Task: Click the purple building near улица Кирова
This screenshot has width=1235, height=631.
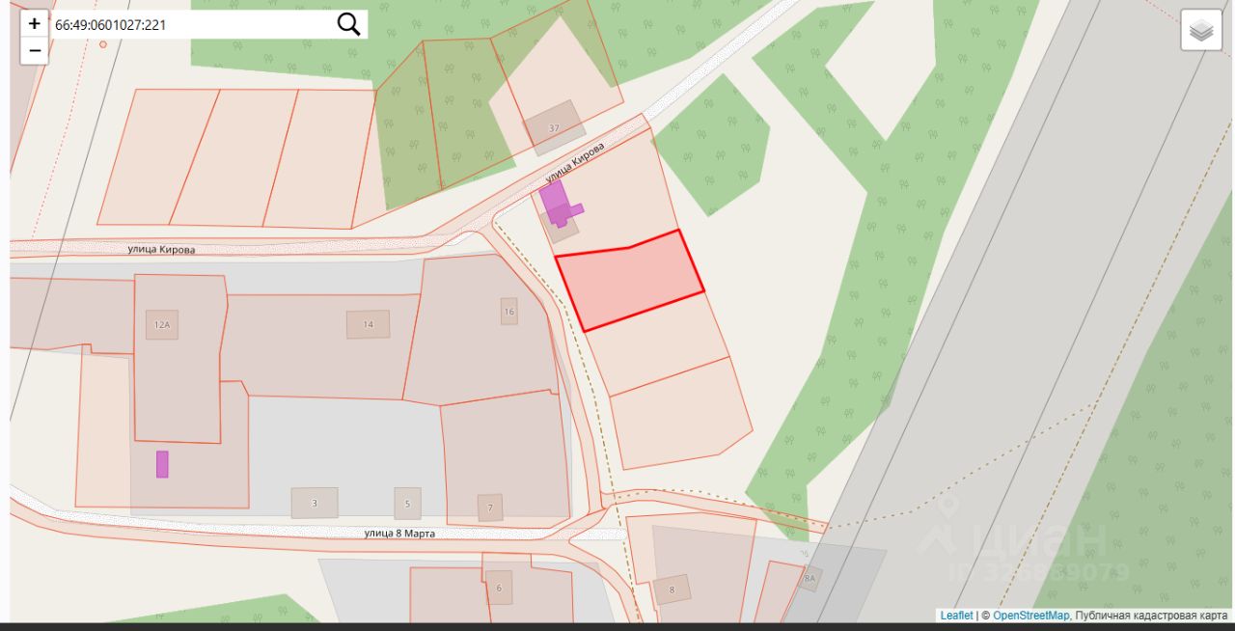Action: [558, 204]
